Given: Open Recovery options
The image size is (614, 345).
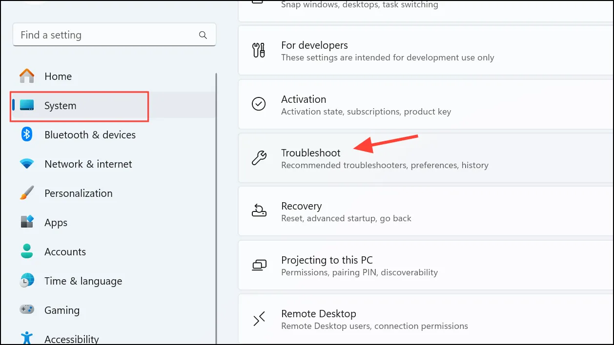Looking at the screenshot, I should (426, 211).
